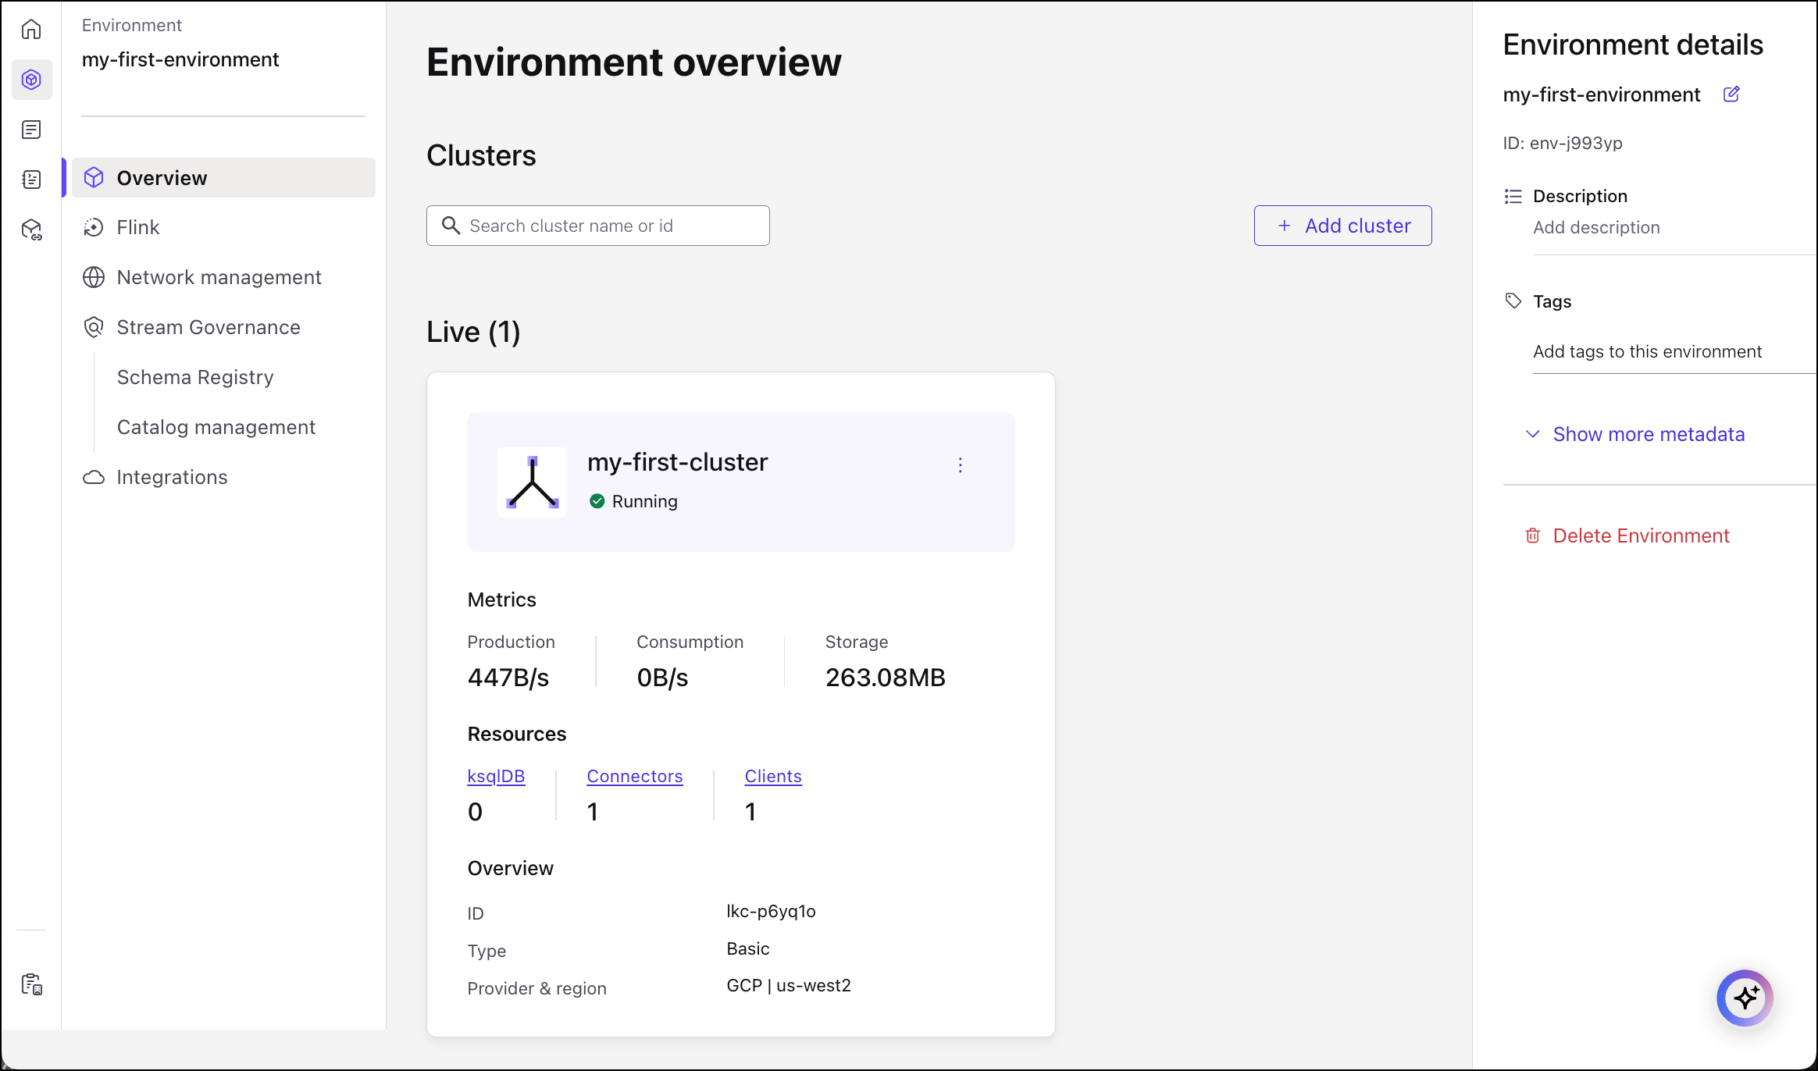Screen dimensions: 1818x1071
Task: Open my-first-cluster three-dot options menu
Action: (x=960, y=465)
